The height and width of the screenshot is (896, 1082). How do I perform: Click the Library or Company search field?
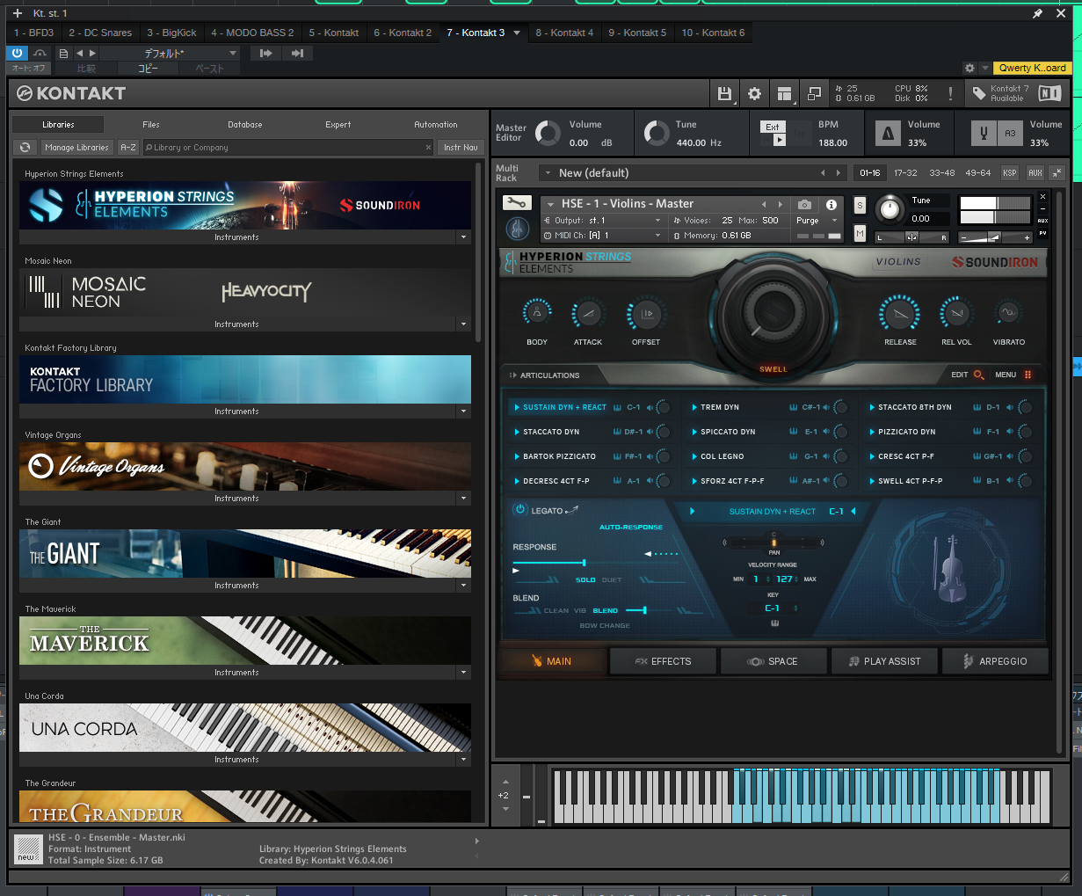(287, 148)
